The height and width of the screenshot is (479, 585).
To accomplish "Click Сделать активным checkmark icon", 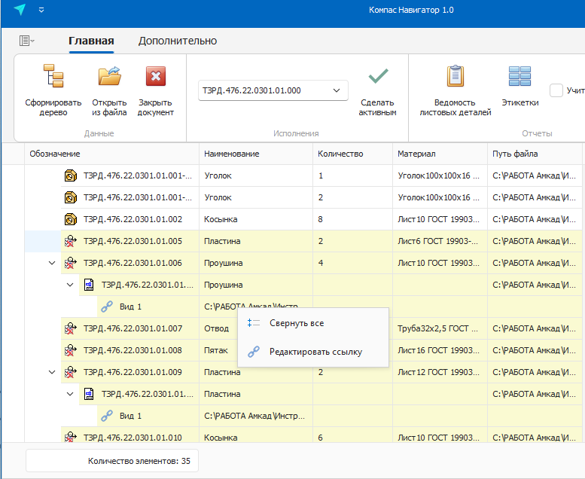I will tap(377, 77).
